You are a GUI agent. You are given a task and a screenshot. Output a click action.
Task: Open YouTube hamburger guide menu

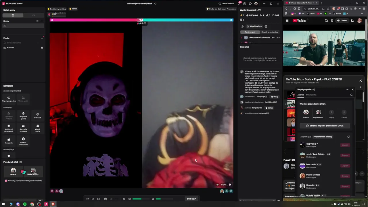287,21
